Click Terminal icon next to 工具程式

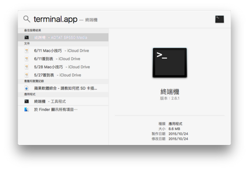(27, 101)
